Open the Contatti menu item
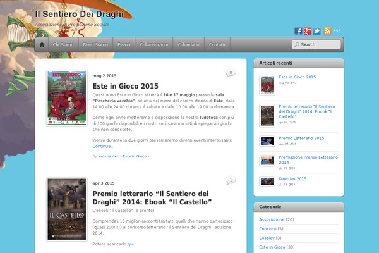The height and width of the screenshot is (253, 379). [x=217, y=44]
